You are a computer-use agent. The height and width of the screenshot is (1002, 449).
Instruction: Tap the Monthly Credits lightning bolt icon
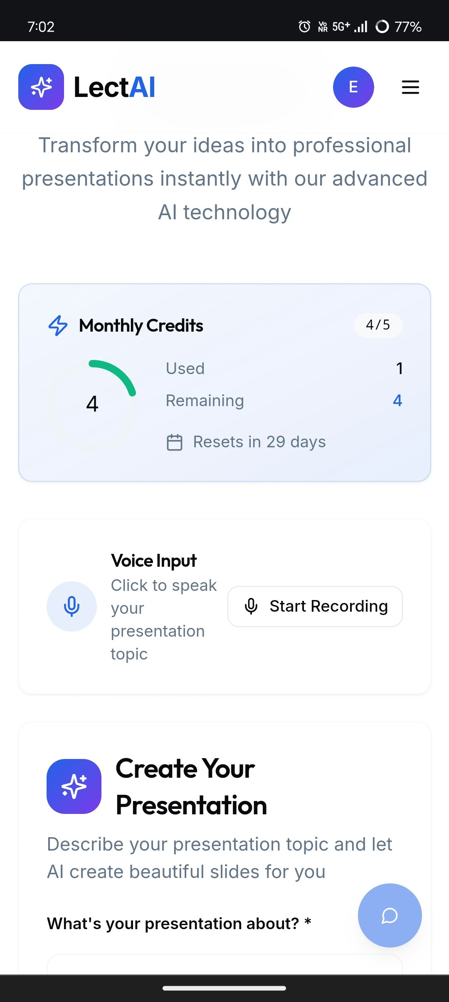click(x=58, y=325)
